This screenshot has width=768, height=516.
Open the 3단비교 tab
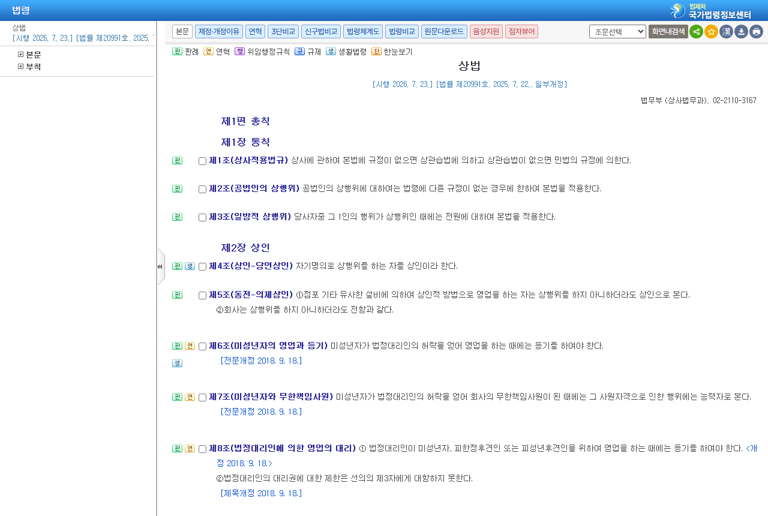pos(283,31)
